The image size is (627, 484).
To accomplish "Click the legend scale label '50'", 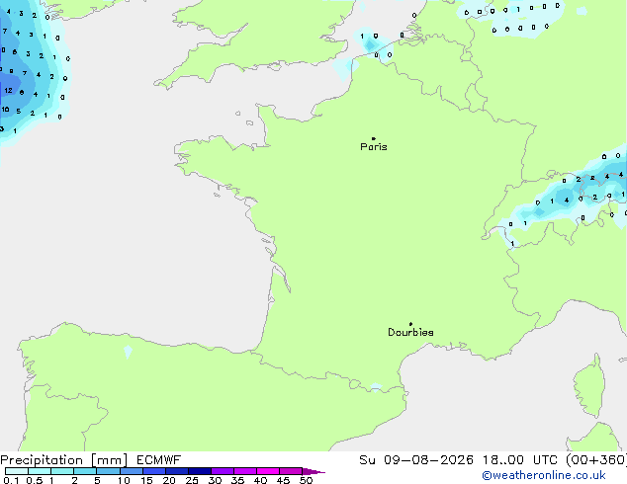I will pyautogui.click(x=306, y=480).
